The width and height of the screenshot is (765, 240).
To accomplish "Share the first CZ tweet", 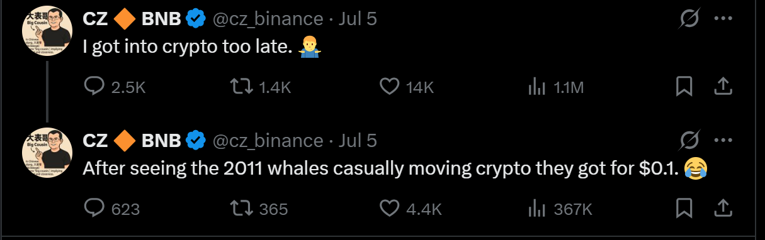I will 723,87.
